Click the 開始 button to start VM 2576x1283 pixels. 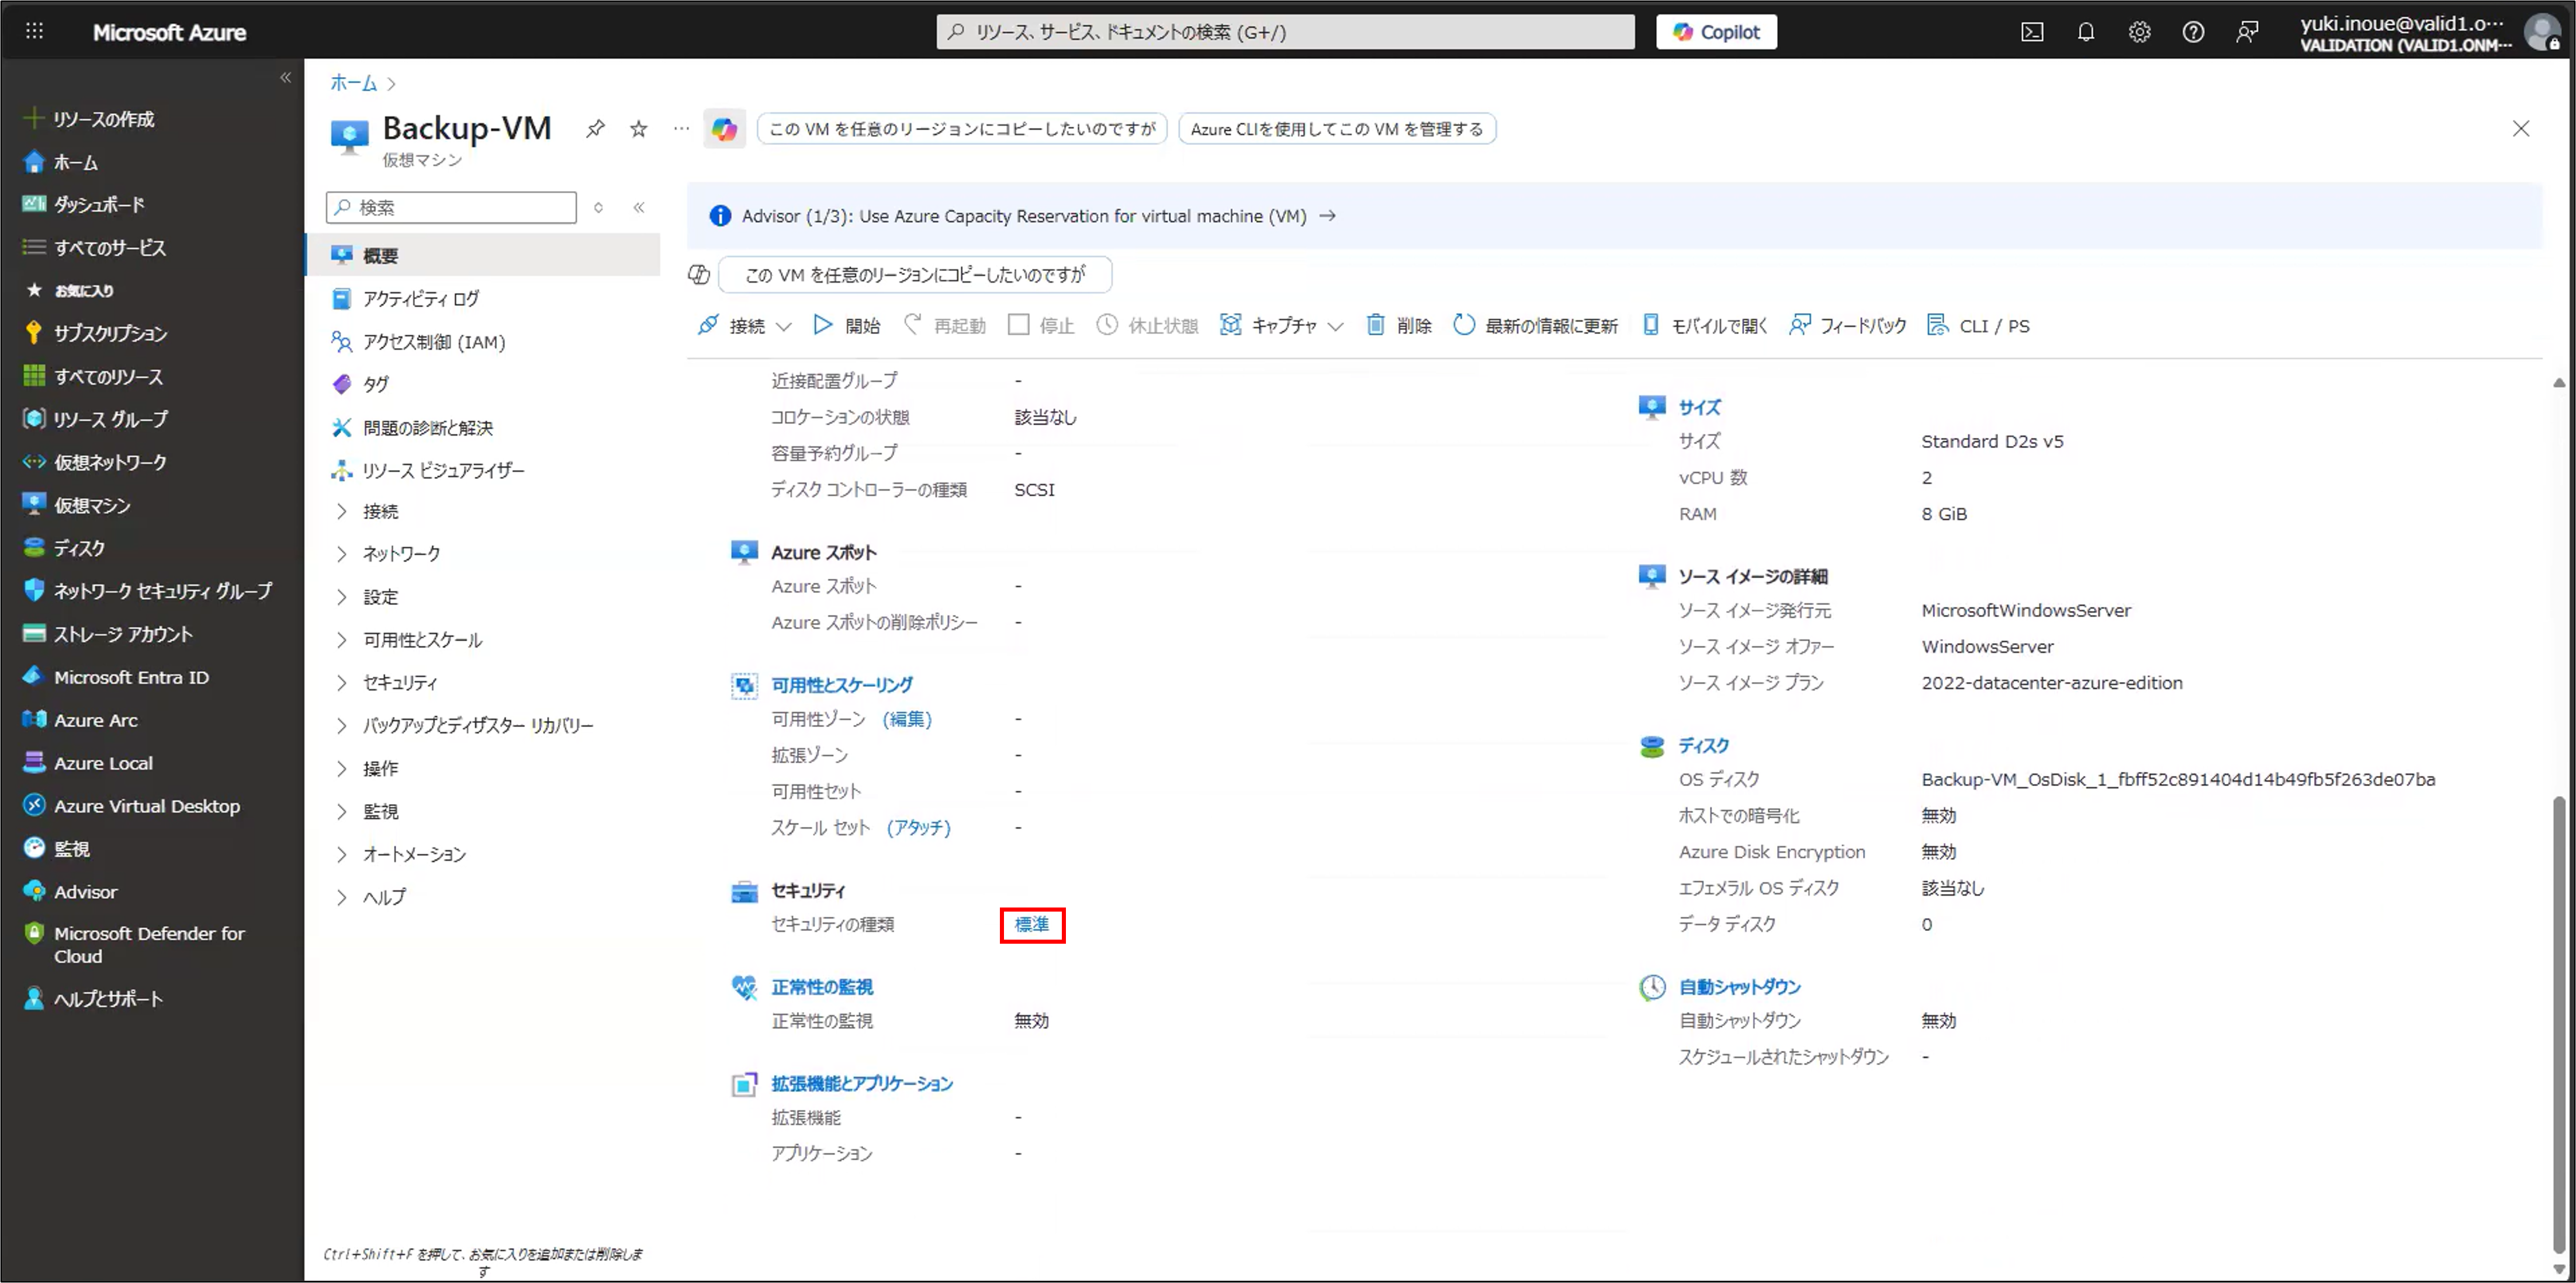pyautogui.click(x=847, y=325)
